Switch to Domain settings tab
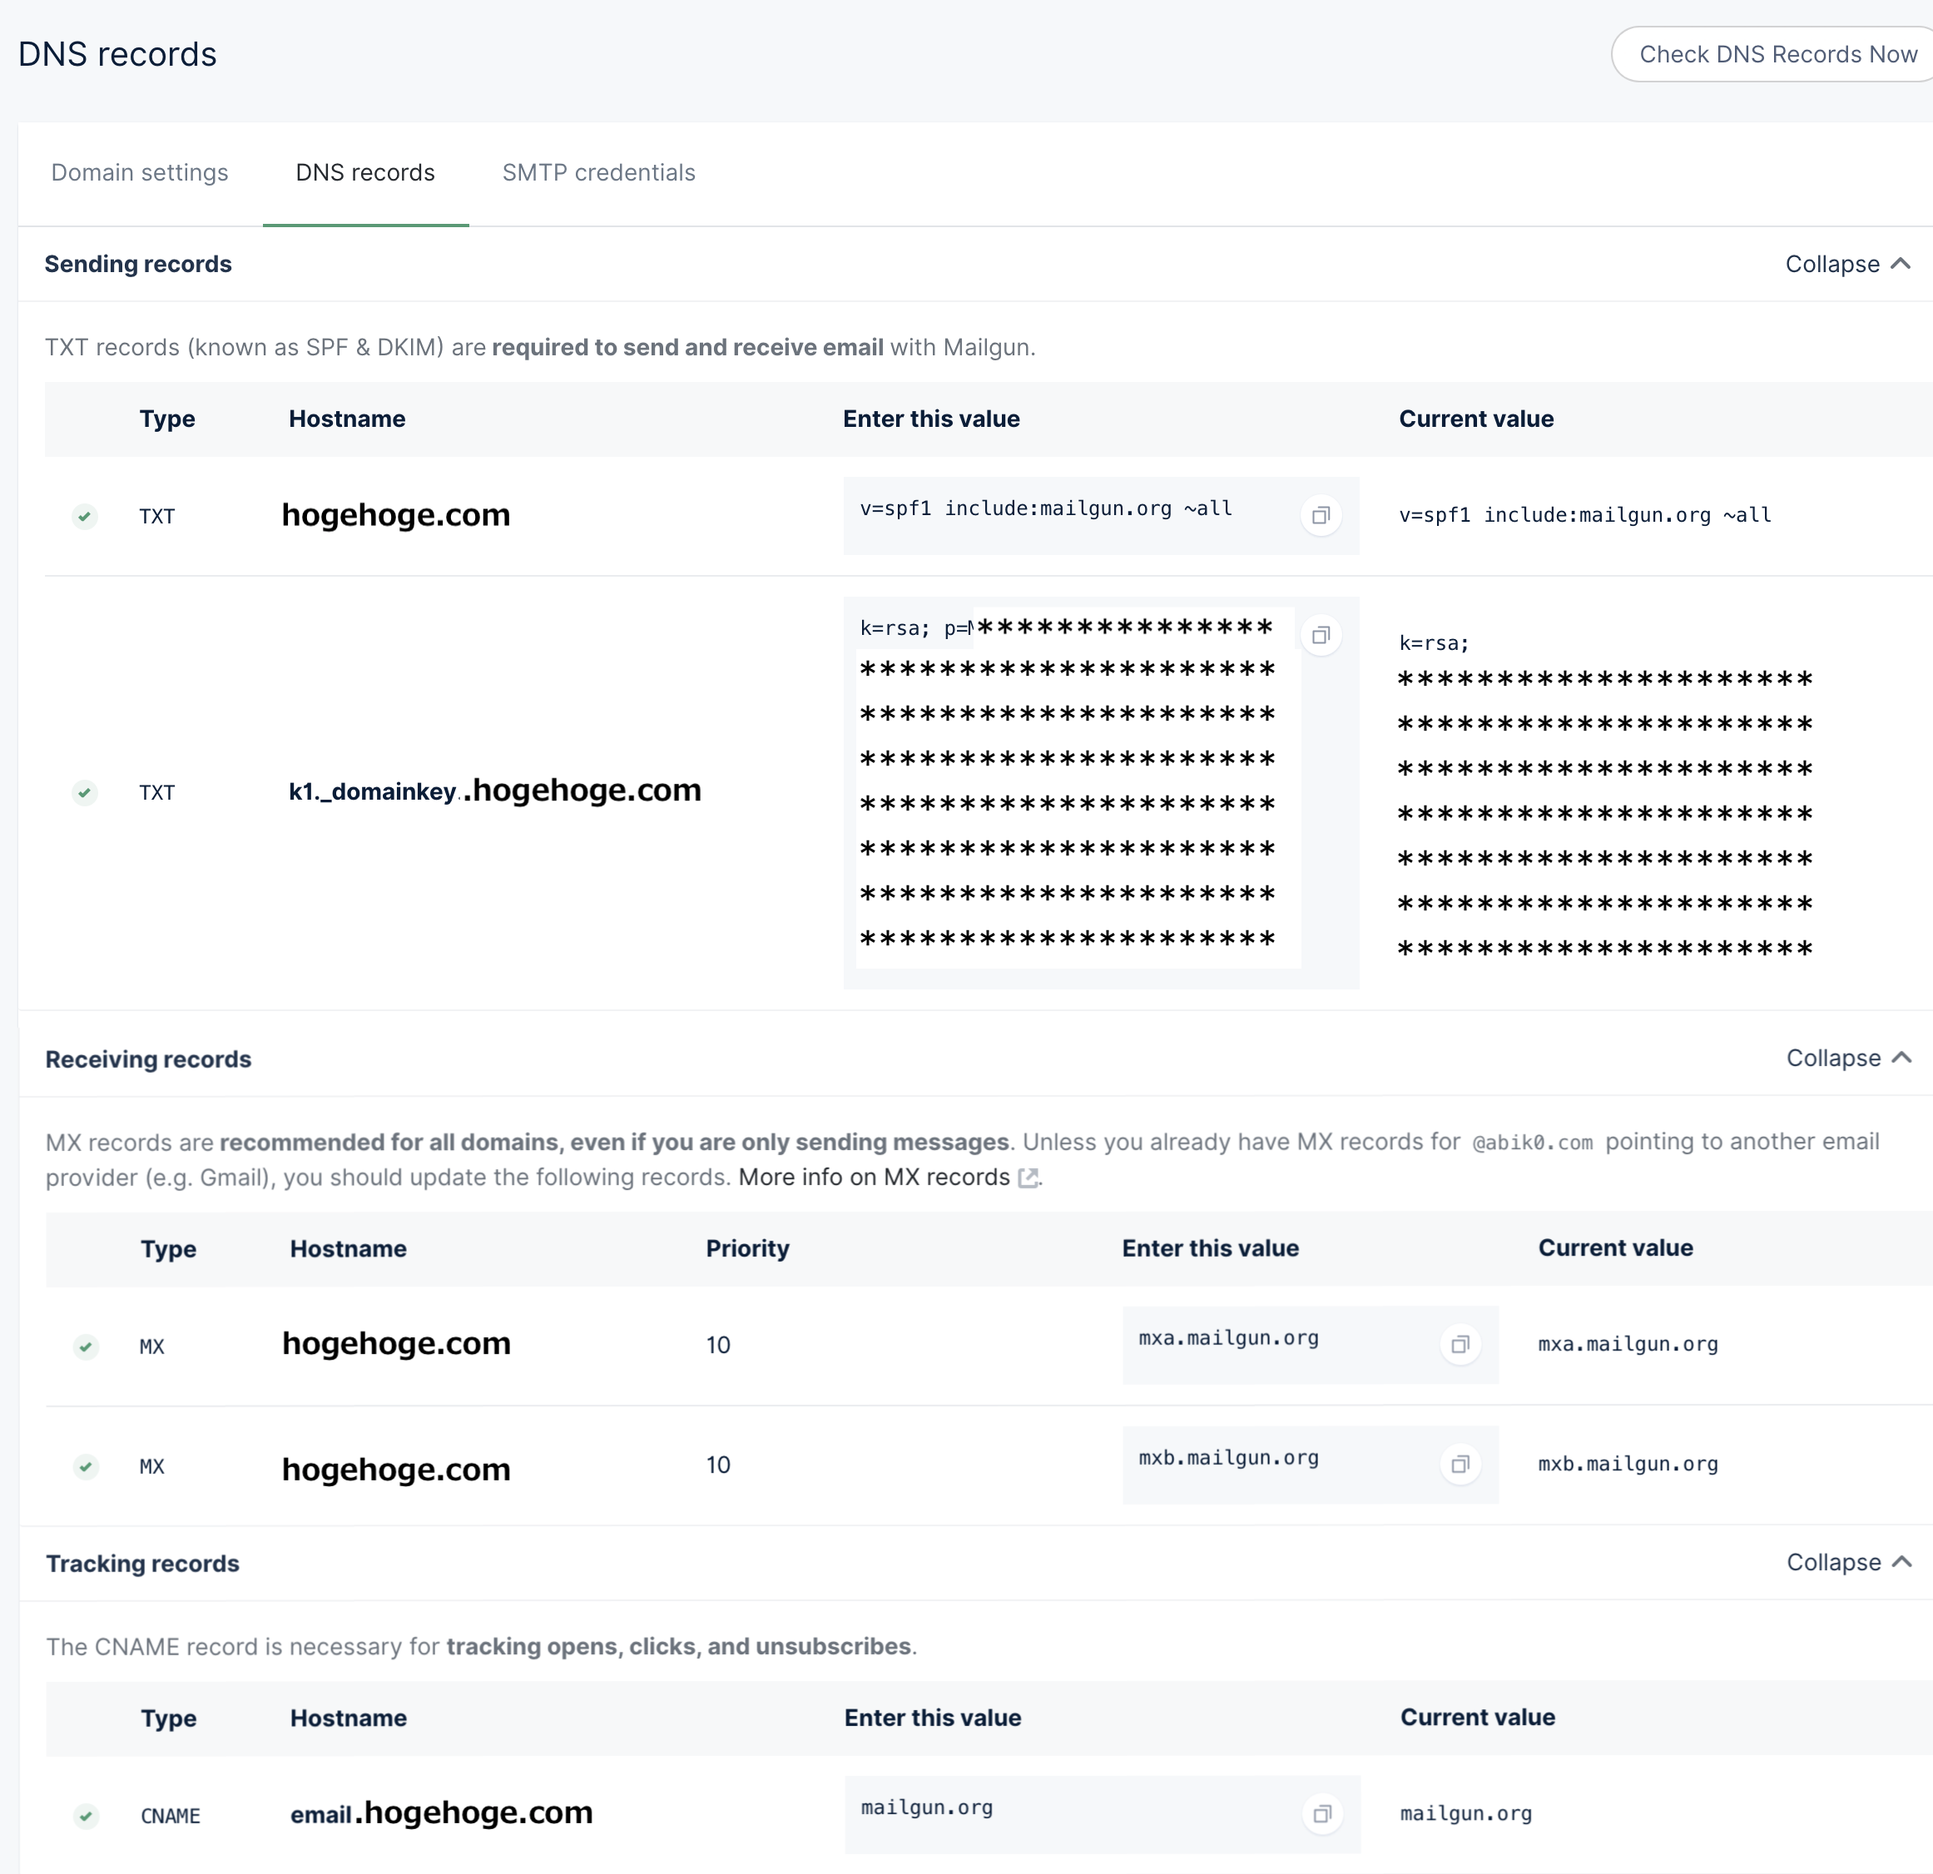This screenshot has height=1874, width=1933. click(x=140, y=172)
